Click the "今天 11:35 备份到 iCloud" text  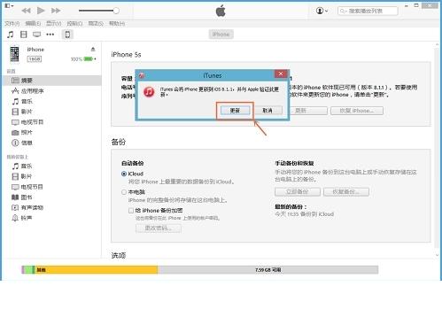[x=305, y=214]
